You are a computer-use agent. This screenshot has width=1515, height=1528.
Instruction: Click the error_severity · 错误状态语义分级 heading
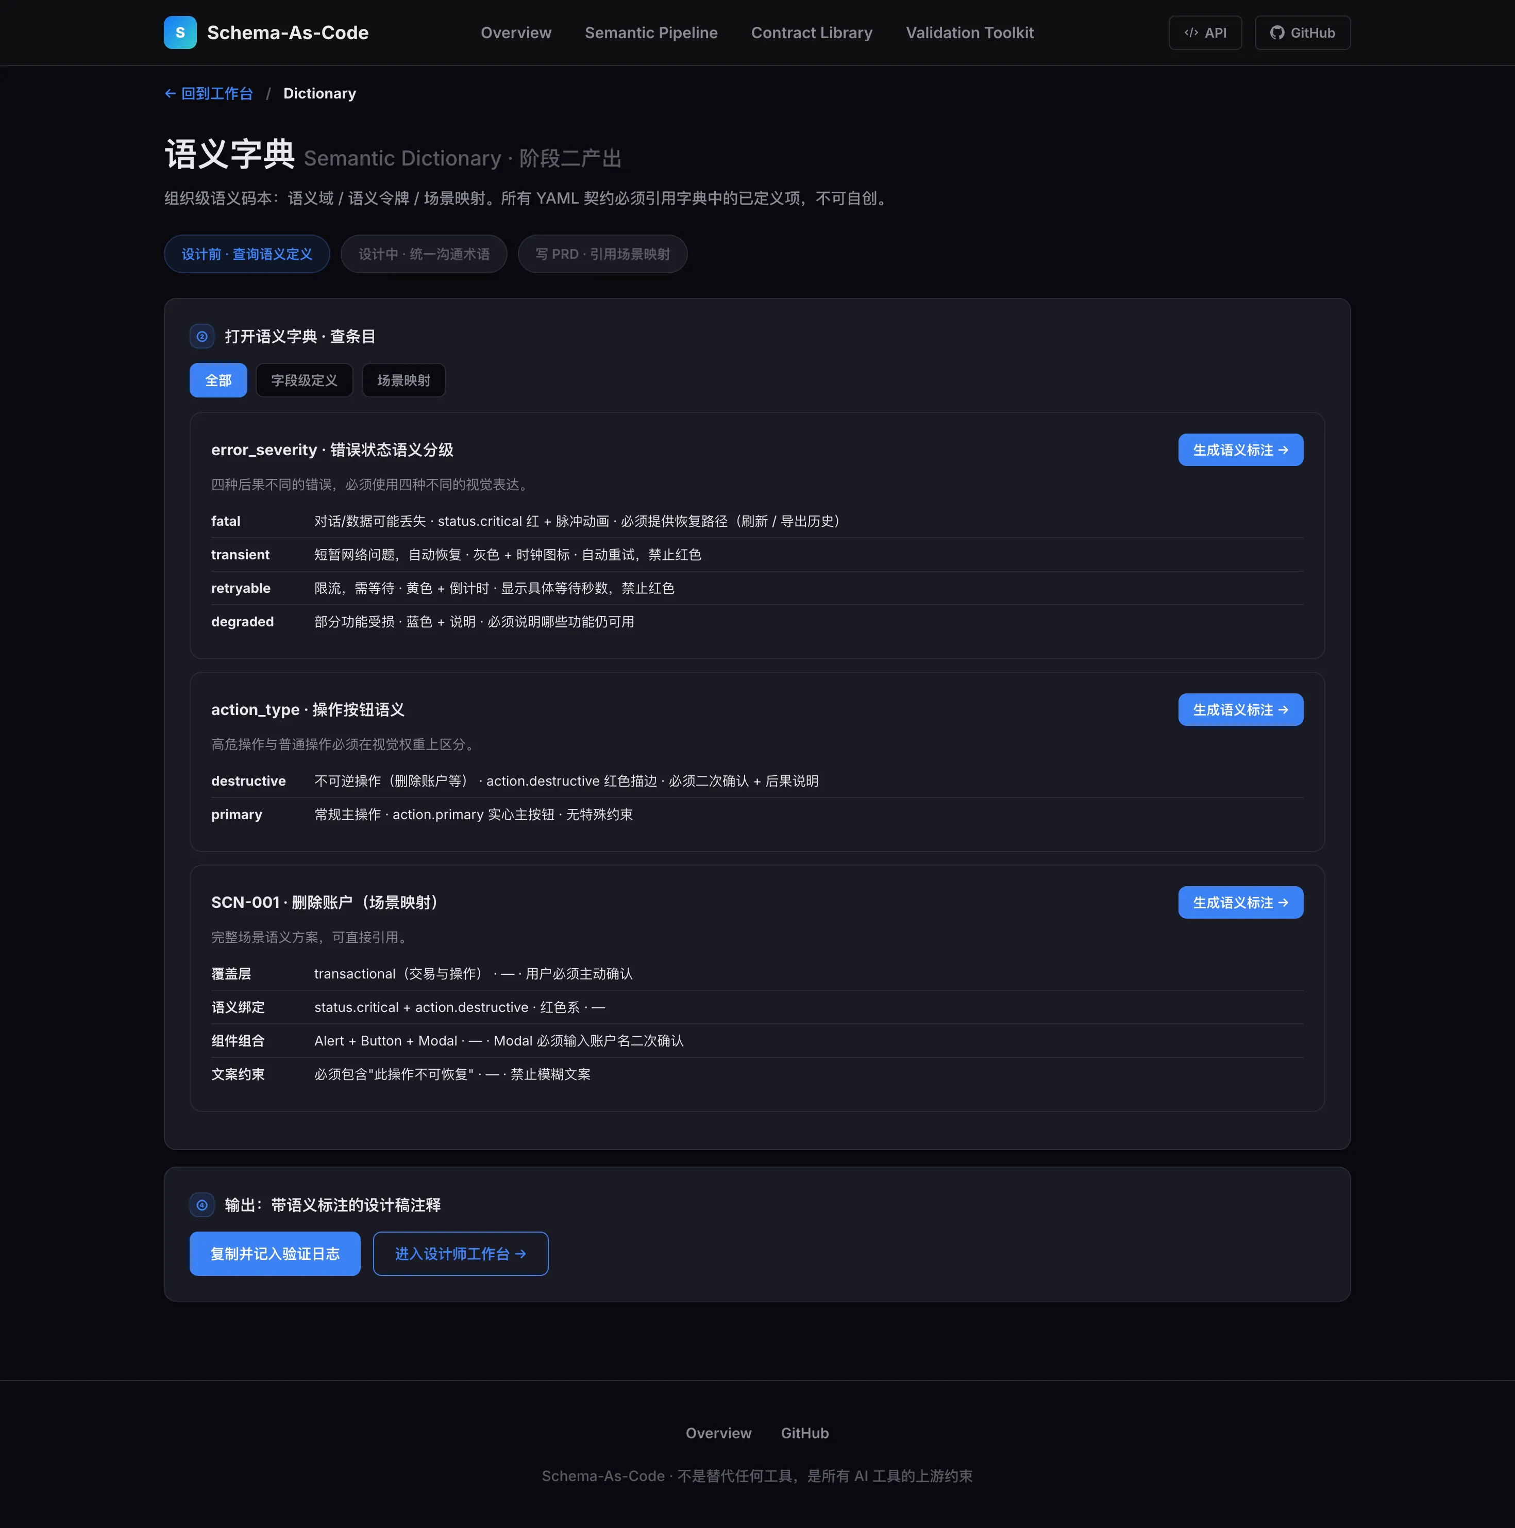tap(332, 450)
